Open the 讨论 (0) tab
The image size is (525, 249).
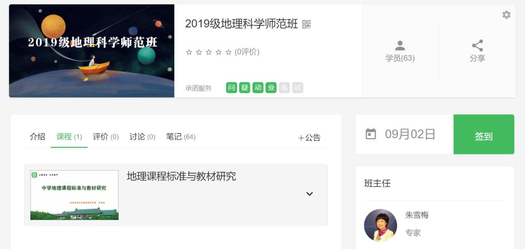142,137
